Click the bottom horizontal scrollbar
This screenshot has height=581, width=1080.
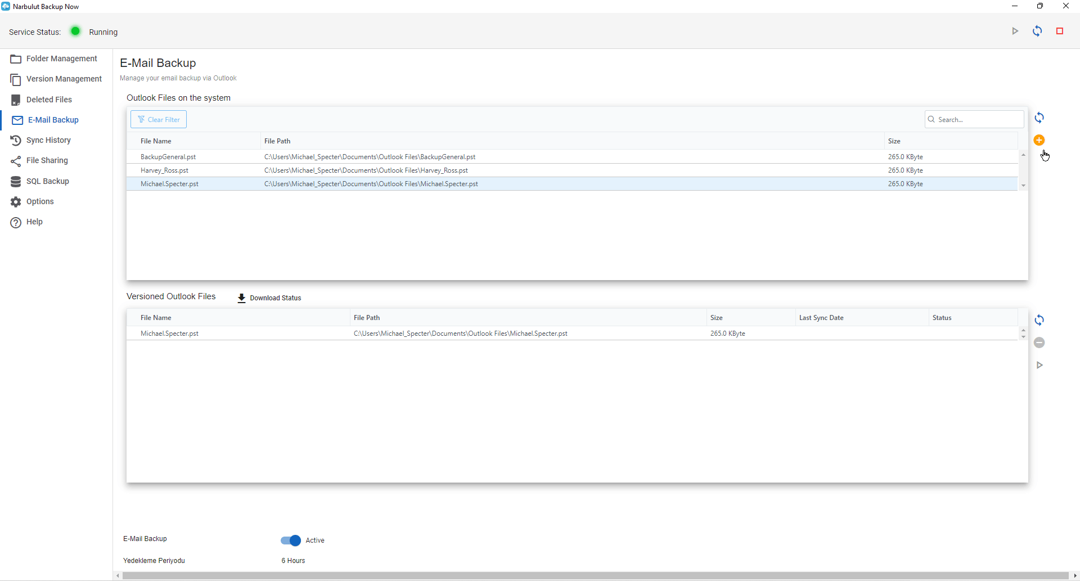(x=595, y=575)
